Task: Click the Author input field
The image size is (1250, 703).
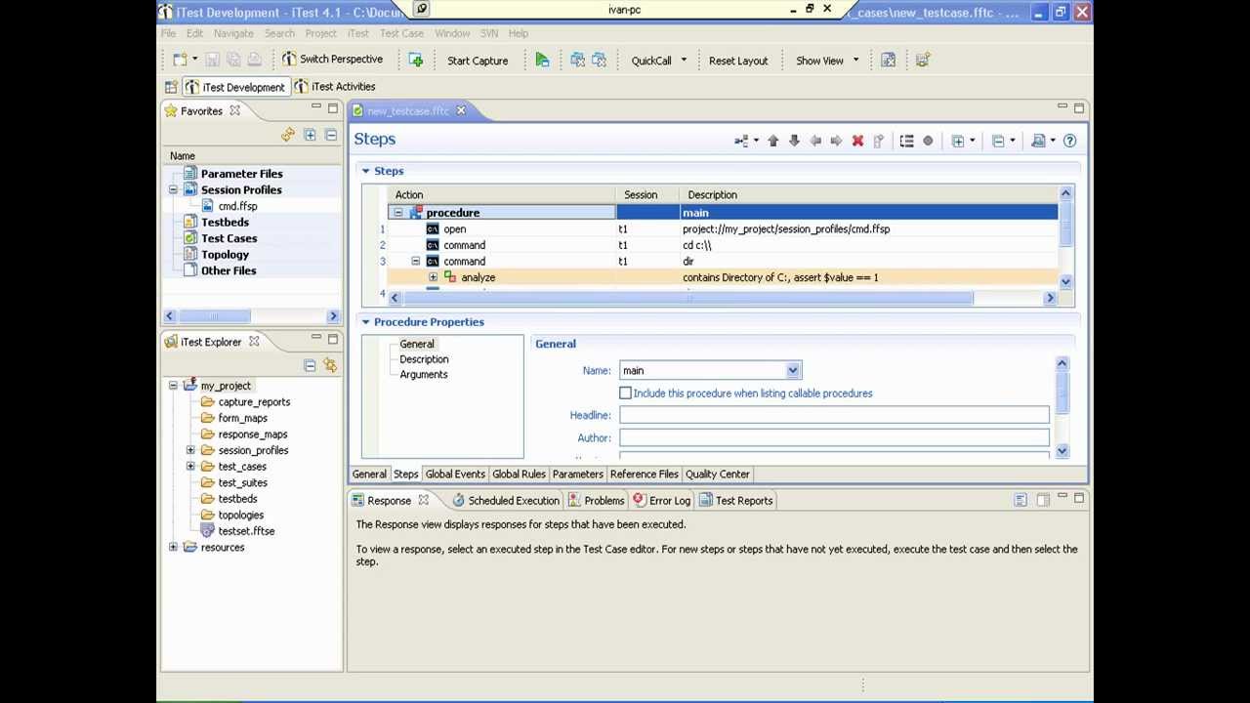Action: (x=834, y=437)
